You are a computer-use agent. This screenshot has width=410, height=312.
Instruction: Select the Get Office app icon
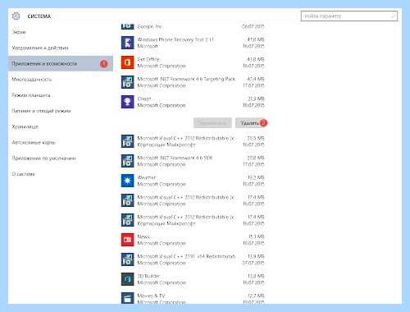(x=128, y=62)
